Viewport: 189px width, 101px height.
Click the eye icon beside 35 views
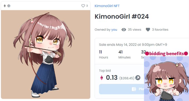(x=124, y=30)
